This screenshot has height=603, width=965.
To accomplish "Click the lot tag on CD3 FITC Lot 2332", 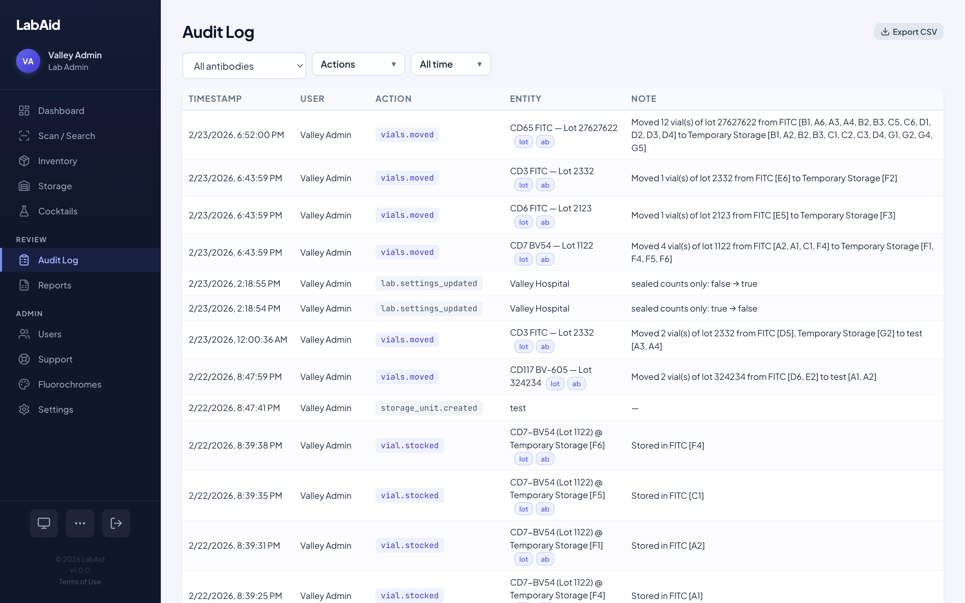I will pyautogui.click(x=524, y=185).
